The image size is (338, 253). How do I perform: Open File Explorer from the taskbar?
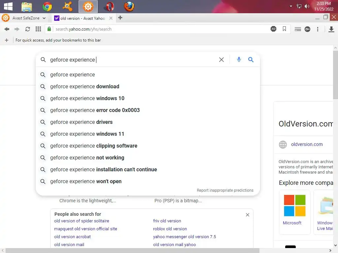coord(27,7)
